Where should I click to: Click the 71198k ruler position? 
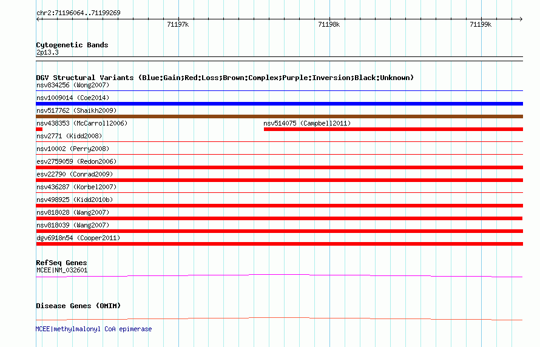click(329, 24)
